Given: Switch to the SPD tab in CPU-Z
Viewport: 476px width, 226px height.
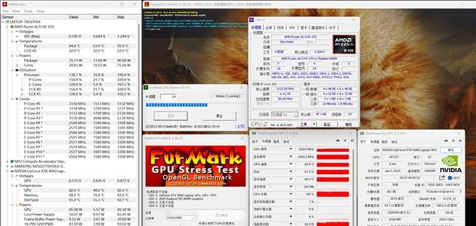Looking at the screenshot, I should (292, 27).
